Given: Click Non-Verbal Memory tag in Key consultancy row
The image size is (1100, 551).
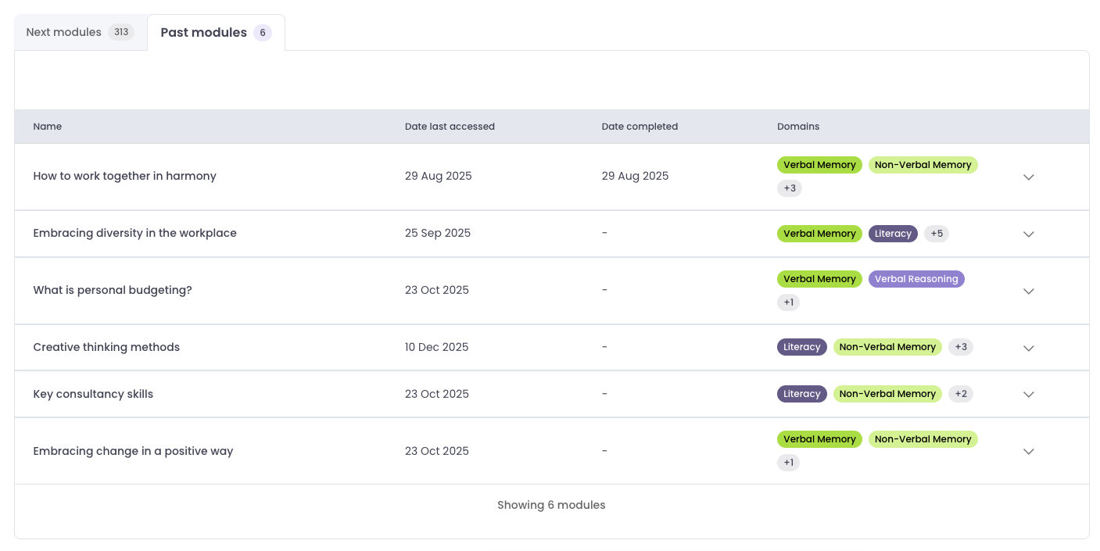Looking at the screenshot, I should click(887, 394).
